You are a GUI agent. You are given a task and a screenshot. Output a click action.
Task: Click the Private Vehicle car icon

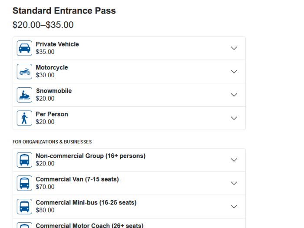coord(24,48)
